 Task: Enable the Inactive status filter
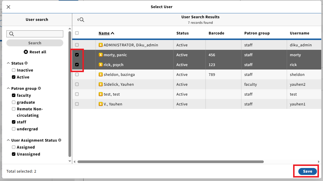click(x=14, y=70)
